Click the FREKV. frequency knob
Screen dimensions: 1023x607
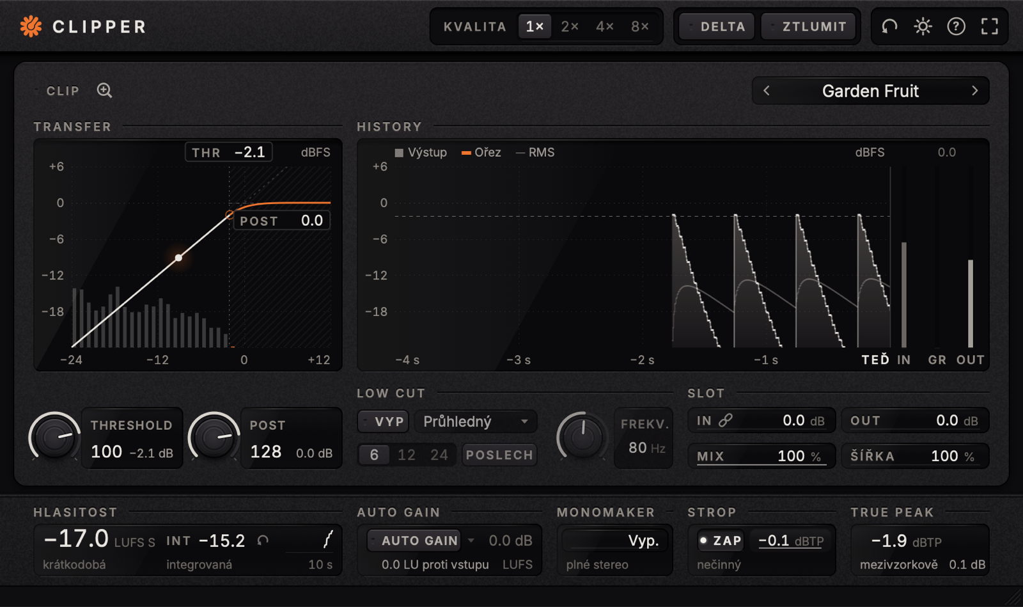click(582, 437)
